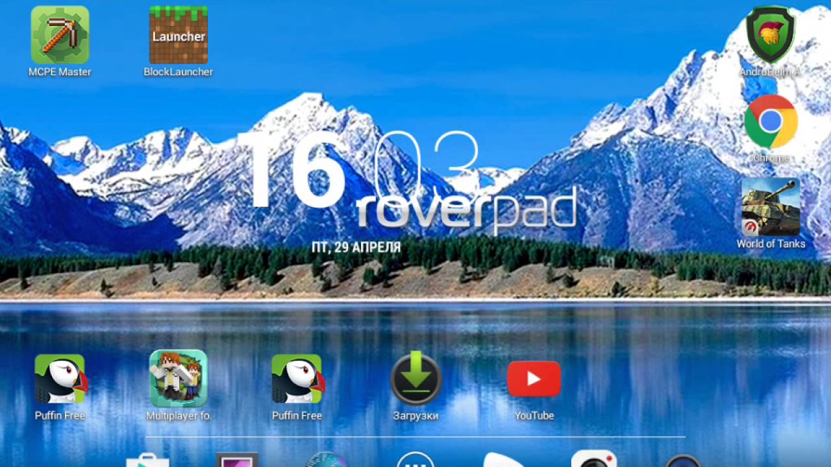
Task: Tap the date ПТ, 29 АПРЕЛЯ
Action: tap(356, 247)
